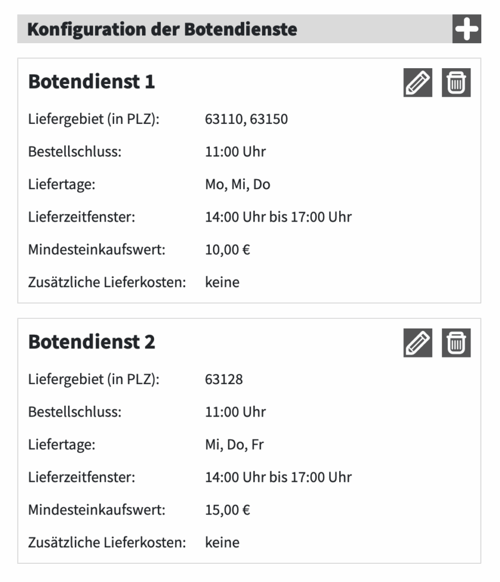Click Bestellschluss time in Botendienst 2
This screenshot has height=582, width=500.
click(x=235, y=411)
